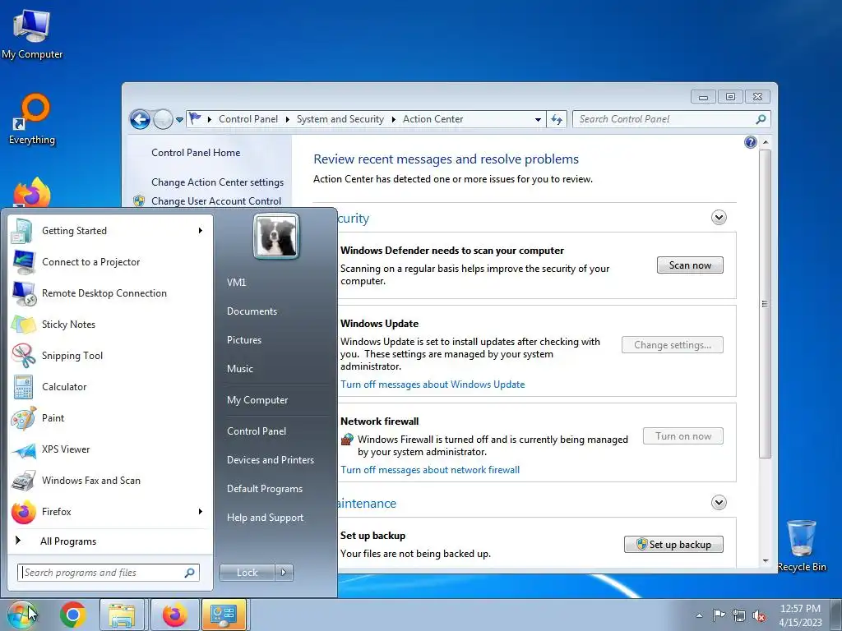Collapse the Maintenance section chevron
Viewport: 842px width, 631px height.
(x=719, y=502)
